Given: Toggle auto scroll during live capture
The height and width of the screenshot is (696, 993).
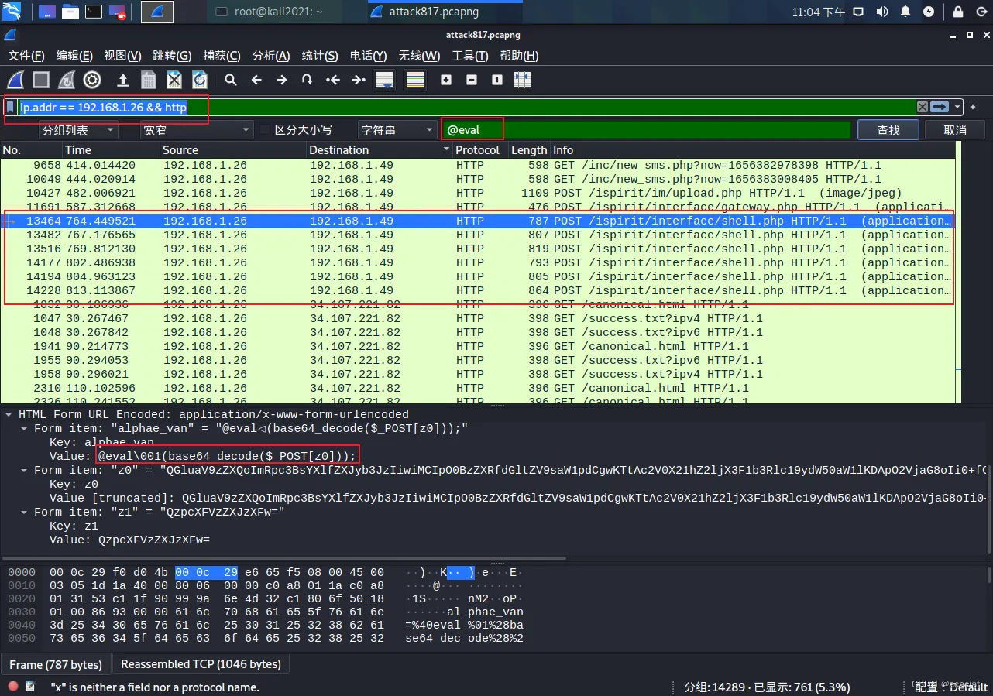Looking at the screenshot, I should point(384,80).
